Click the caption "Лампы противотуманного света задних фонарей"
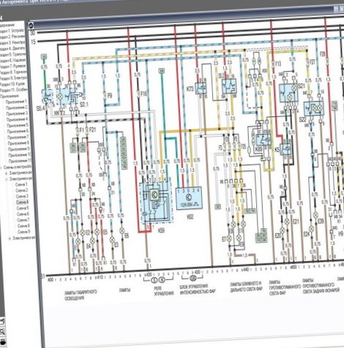Viewport: 344px width, 348px height. [x=321, y=285]
